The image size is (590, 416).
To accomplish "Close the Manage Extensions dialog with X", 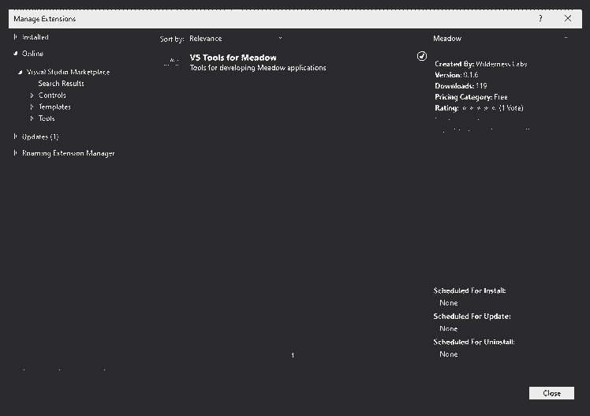I will pyautogui.click(x=568, y=18).
